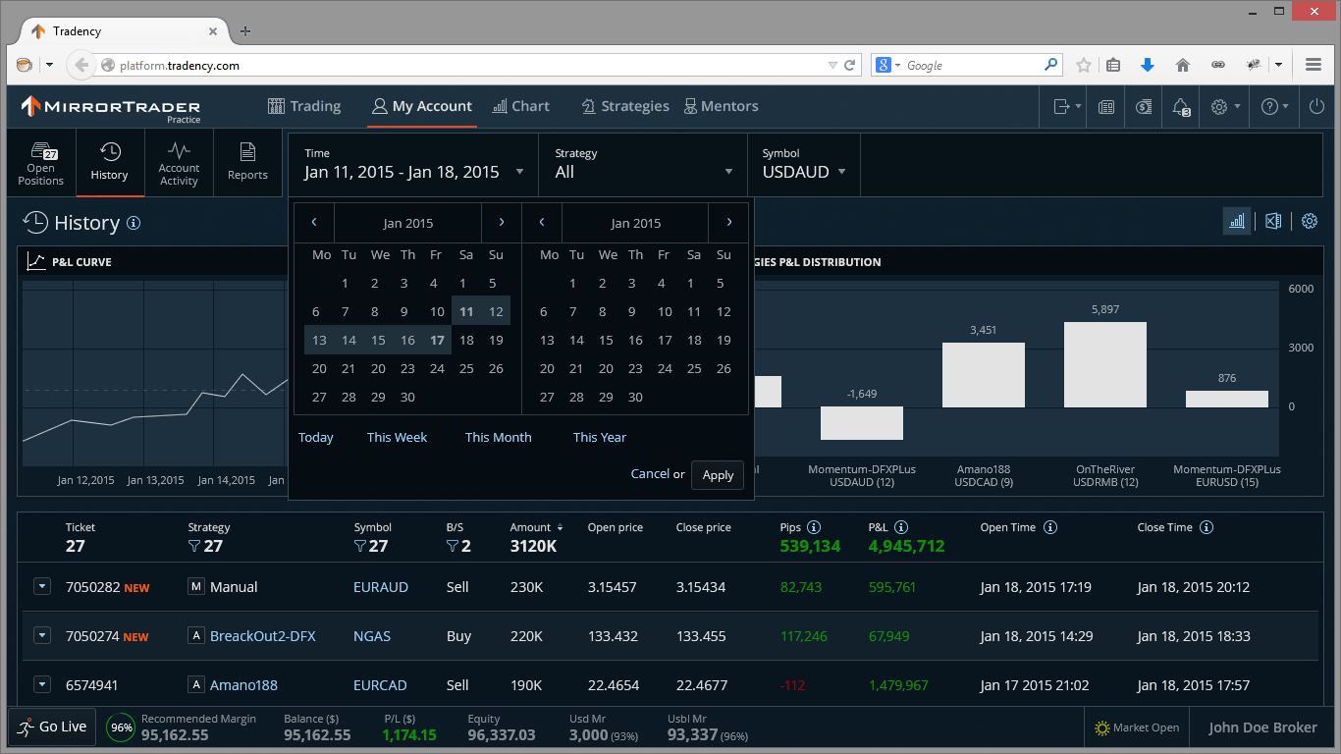The image size is (1341, 754).
Task: Go to next month in left calendar
Action: pos(502,223)
